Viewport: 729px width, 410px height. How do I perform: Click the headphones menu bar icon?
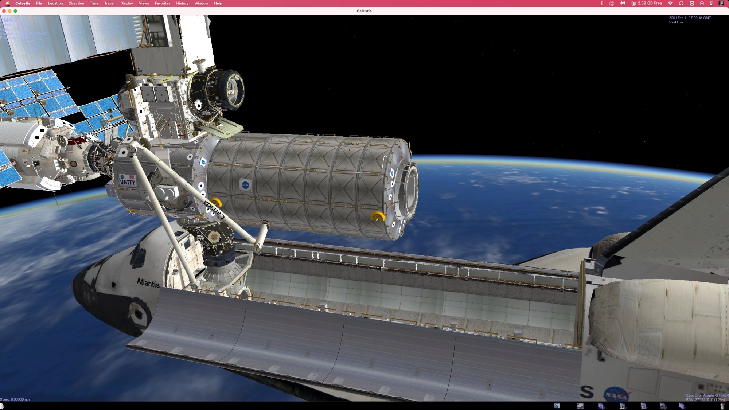[681, 3]
